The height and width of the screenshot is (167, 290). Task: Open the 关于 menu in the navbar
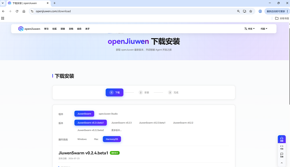pyautogui.click(x=87, y=29)
